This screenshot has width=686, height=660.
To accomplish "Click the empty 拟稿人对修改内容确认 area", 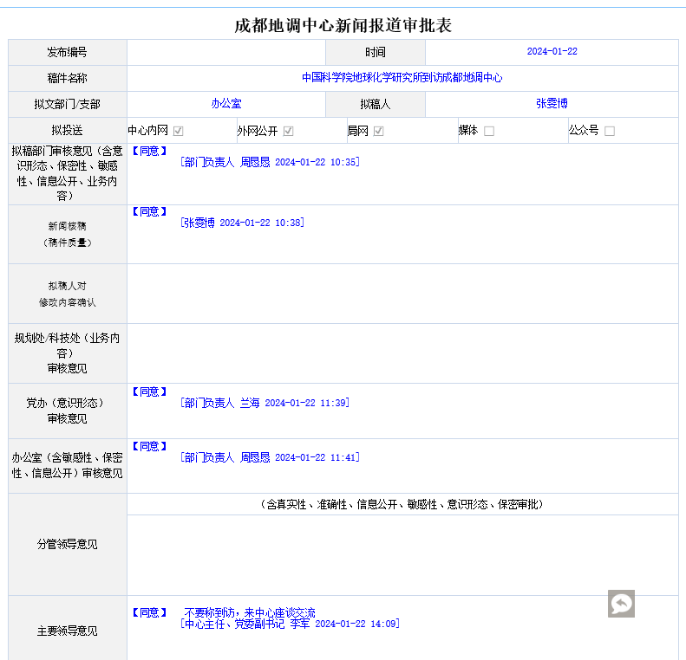I will pos(402,294).
